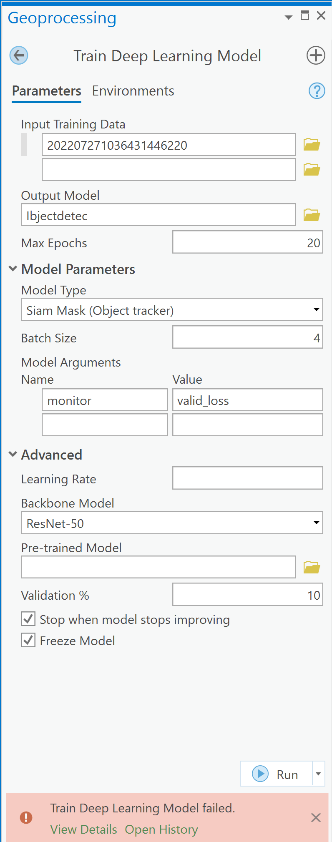The image size is (332, 842).
Task: Toggle Stop when model stops improving checkbox
Action: [28, 619]
